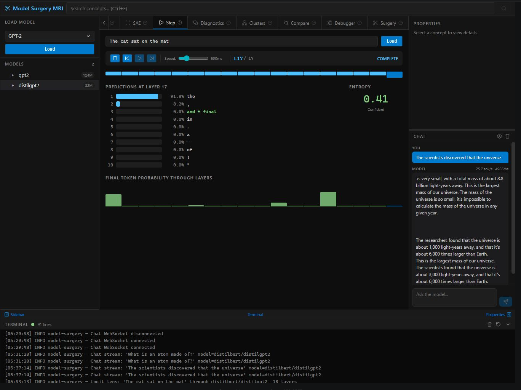Click the stop playback control

point(115,58)
